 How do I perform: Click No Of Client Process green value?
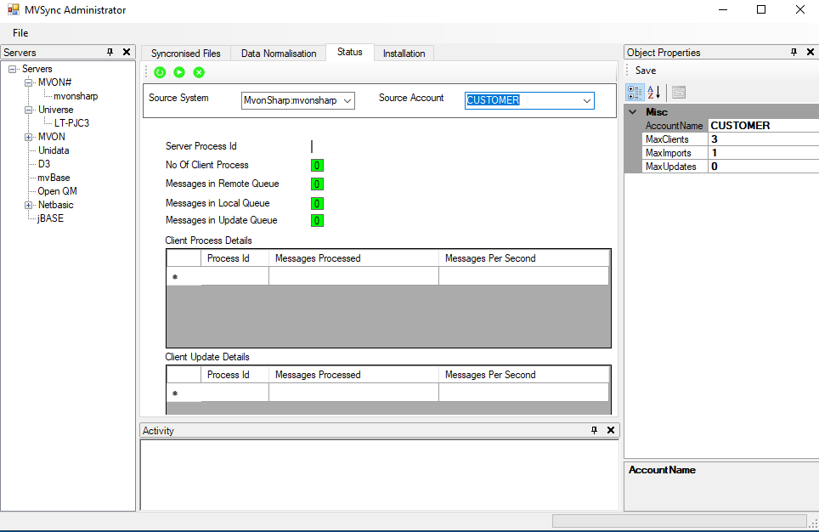(317, 165)
